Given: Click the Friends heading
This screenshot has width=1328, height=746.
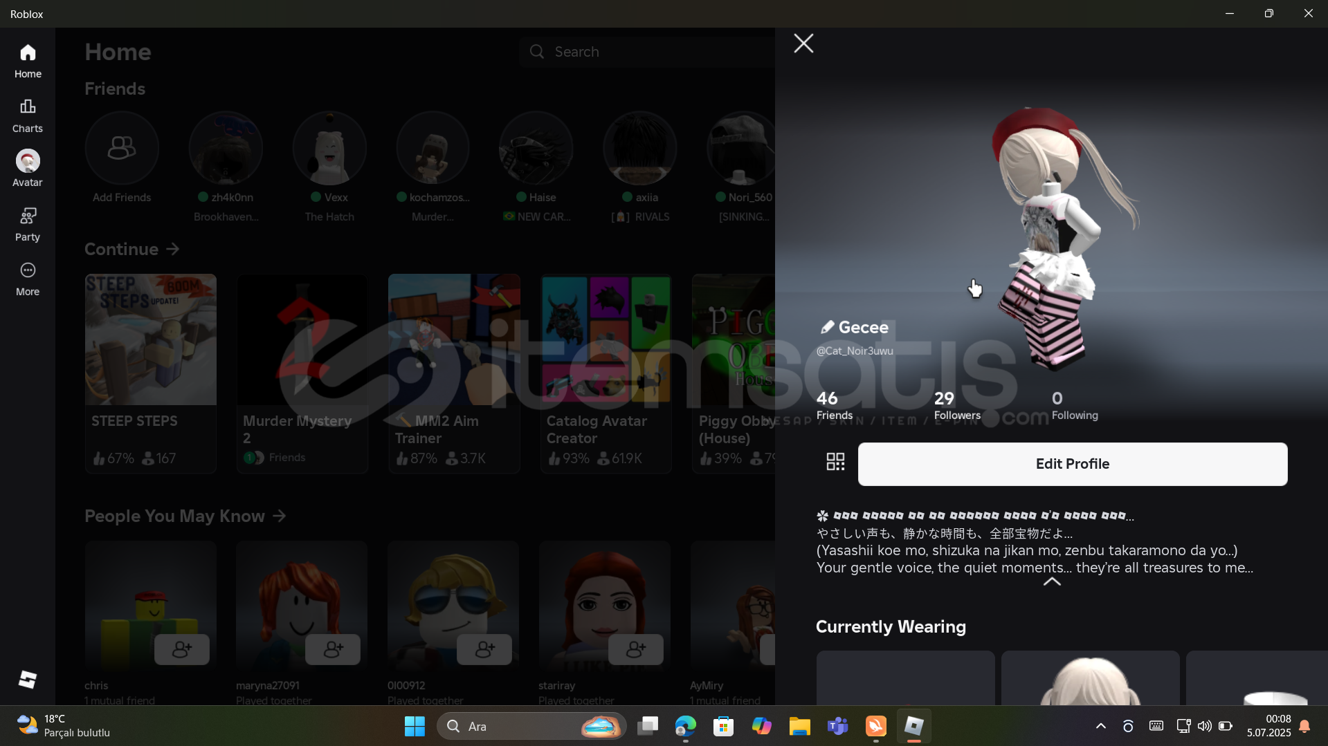Looking at the screenshot, I should click(115, 88).
